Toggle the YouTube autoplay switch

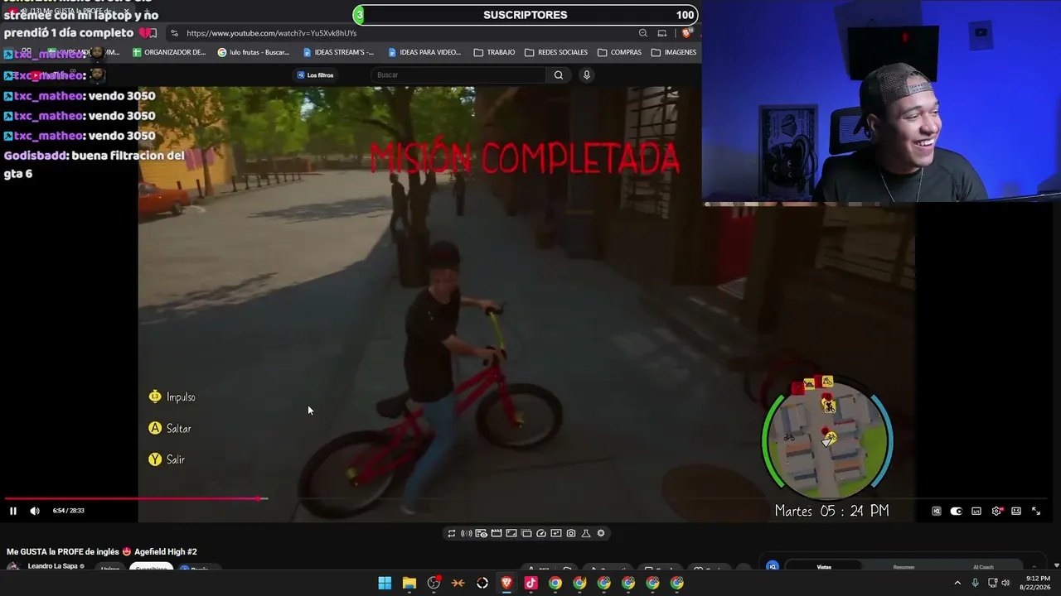point(956,512)
